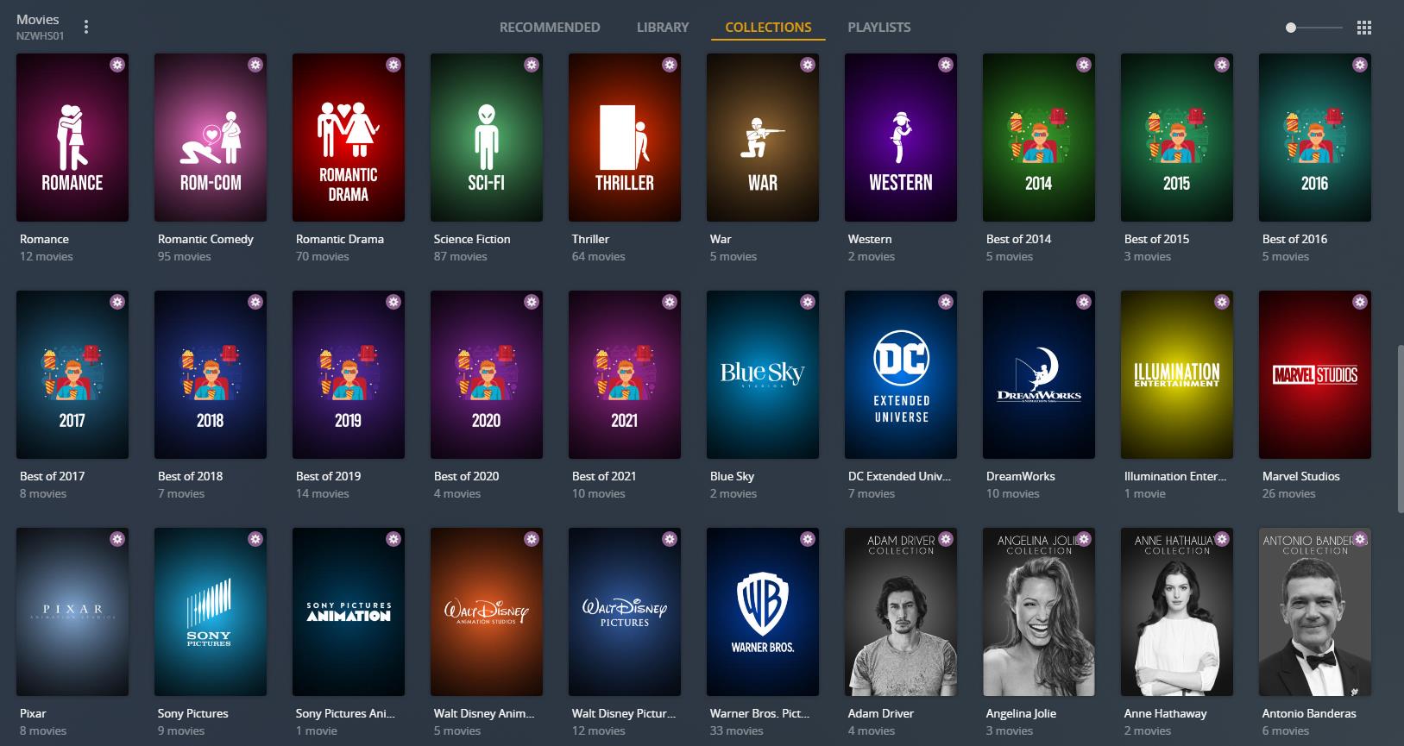Image resolution: width=1404 pixels, height=746 pixels.
Task: Switch to the Recommended tab
Action: point(550,28)
